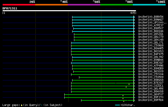Click the UniRef100_Q9SZQ1 label
Viewport: 168px width, 107px height.
151,34
